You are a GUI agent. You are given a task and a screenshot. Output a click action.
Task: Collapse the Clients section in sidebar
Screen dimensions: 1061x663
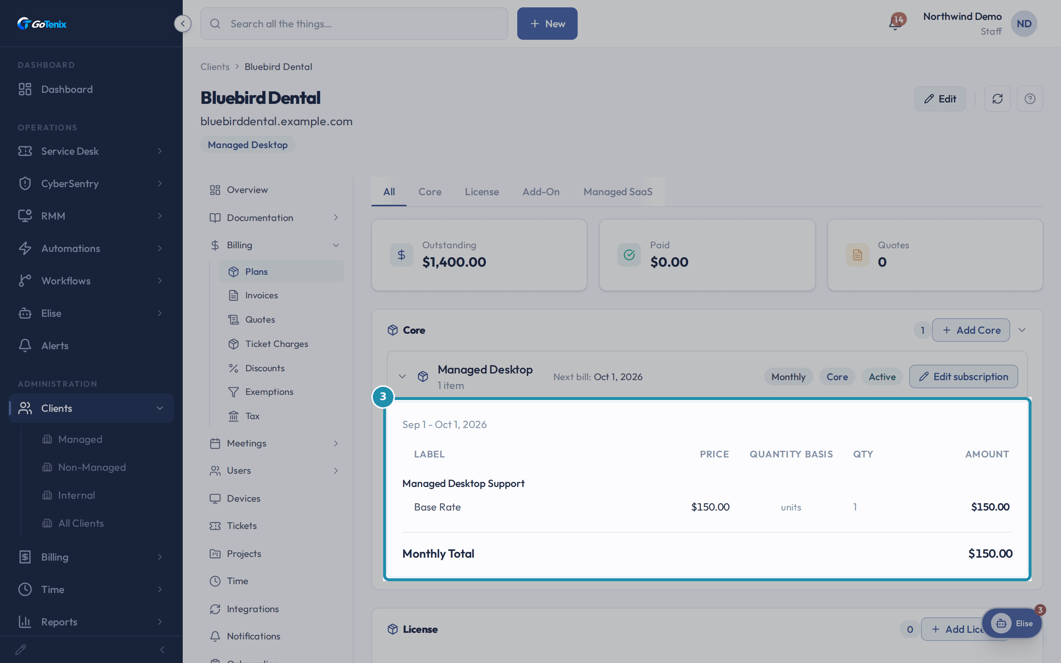[160, 408]
